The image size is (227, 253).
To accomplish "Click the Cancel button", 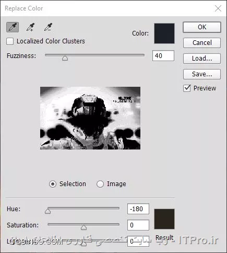I will click(202, 43).
